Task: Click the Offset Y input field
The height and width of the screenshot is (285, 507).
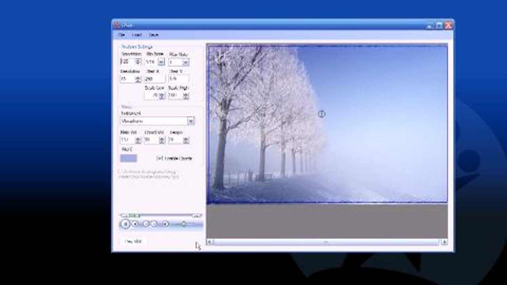Action: (179, 79)
